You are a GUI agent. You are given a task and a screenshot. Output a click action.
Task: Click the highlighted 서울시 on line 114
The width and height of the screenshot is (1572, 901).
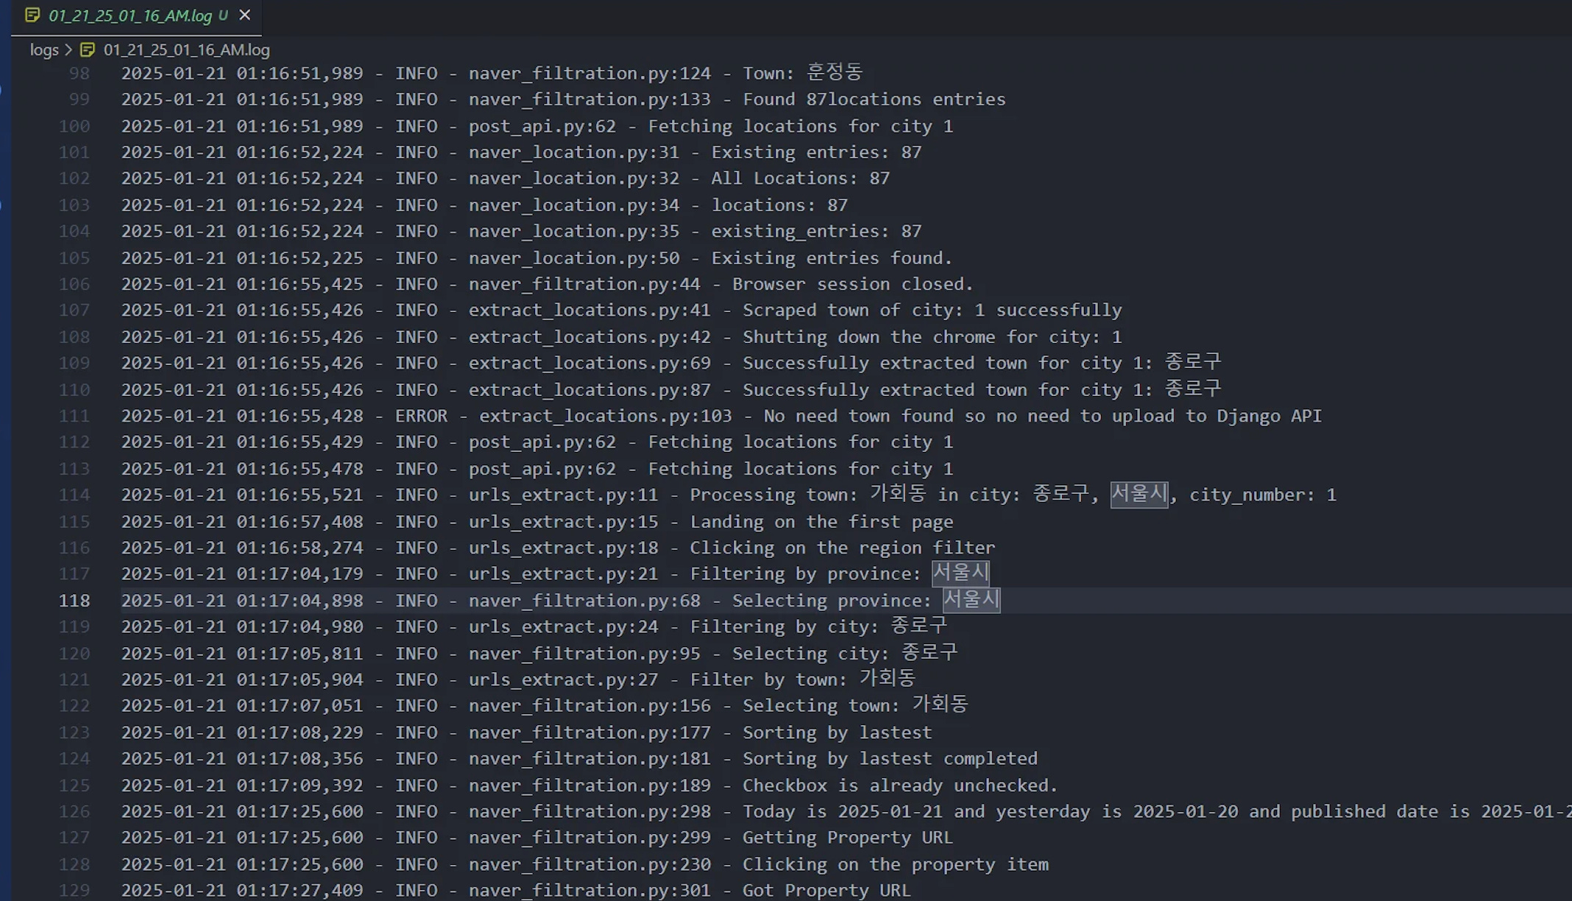[x=1139, y=494]
